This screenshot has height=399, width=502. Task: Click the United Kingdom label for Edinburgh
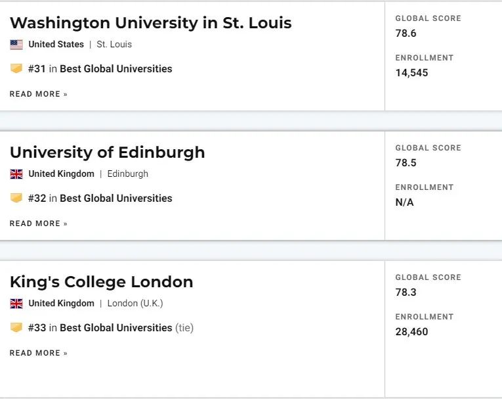(62, 174)
